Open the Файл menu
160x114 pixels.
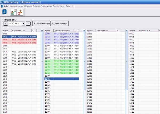(x=6, y=6)
